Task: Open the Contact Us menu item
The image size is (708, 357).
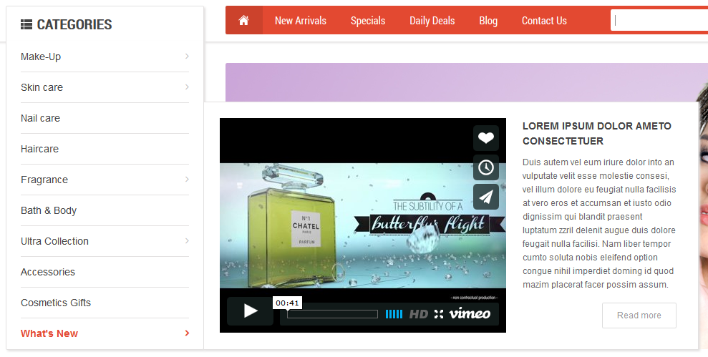Action: (x=544, y=20)
